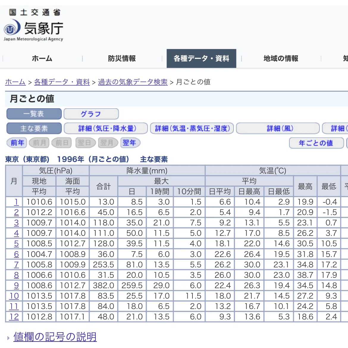
Task: Open month 10 link in table
Action: [14, 296]
